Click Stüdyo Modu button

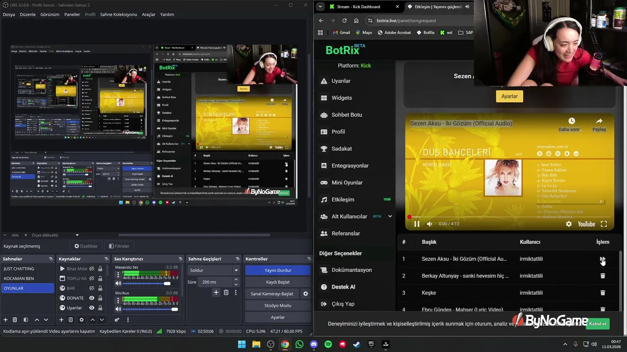point(278,306)
